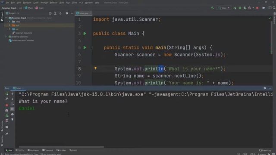Open the Main run configuration dropdown
Screen dimensions: 276x155
pyautogui.click(x=224, y=8)
